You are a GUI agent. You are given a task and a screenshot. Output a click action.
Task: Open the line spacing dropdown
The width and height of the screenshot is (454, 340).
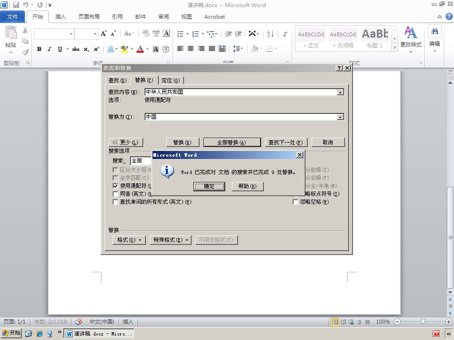(238, 49)
